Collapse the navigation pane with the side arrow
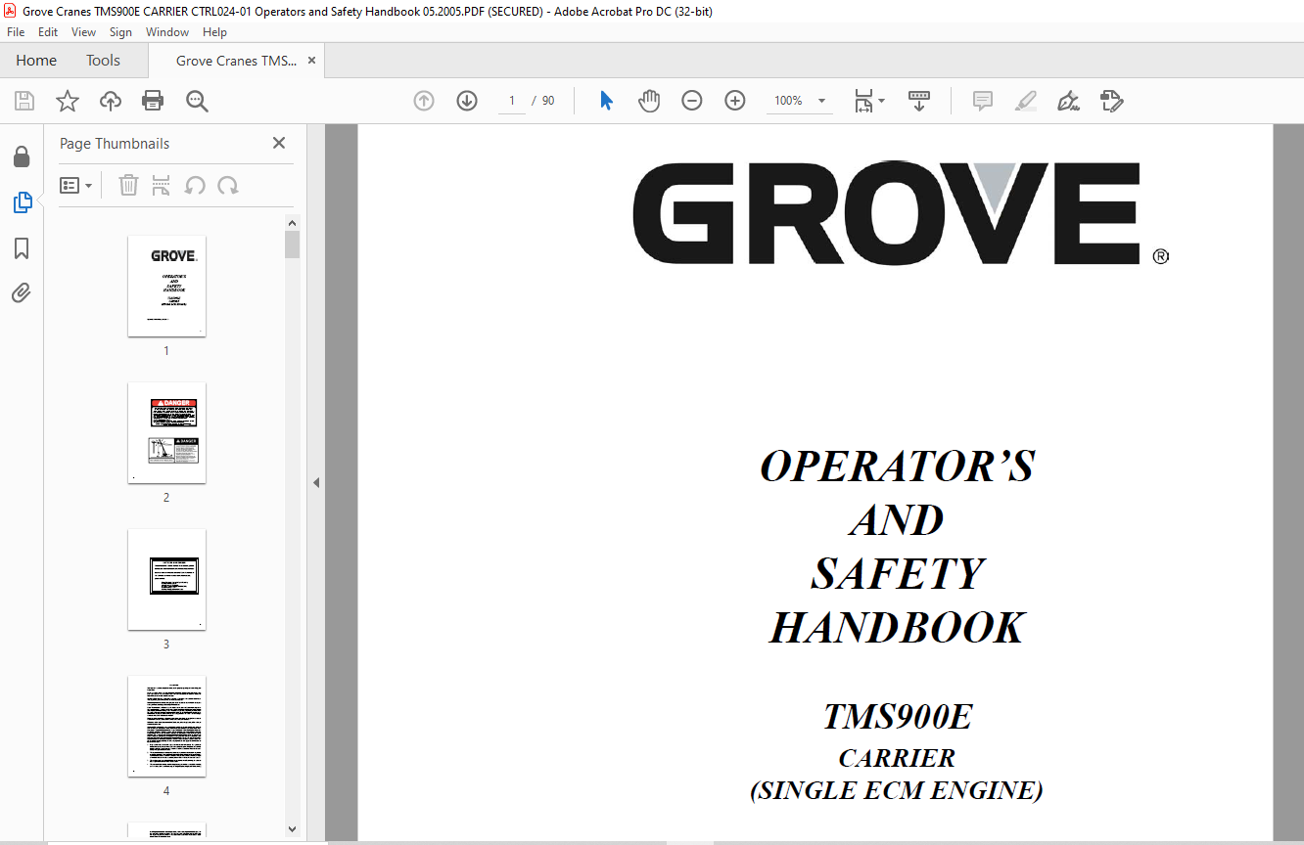The height and width of the screenshot is (845, 1304). (x=315, y=483)
